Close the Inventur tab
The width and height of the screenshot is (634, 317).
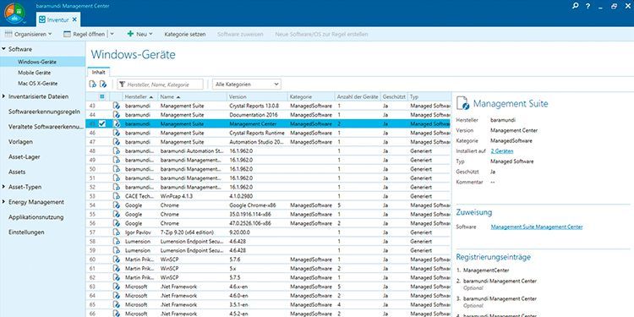pos(74,19)
